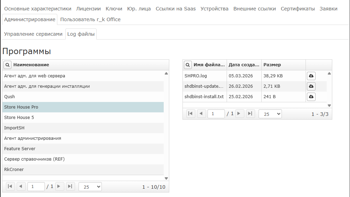This screenshot has width=350, height=197.
Task: Click the search icon in Programs table
Action: tap(7, 65)
